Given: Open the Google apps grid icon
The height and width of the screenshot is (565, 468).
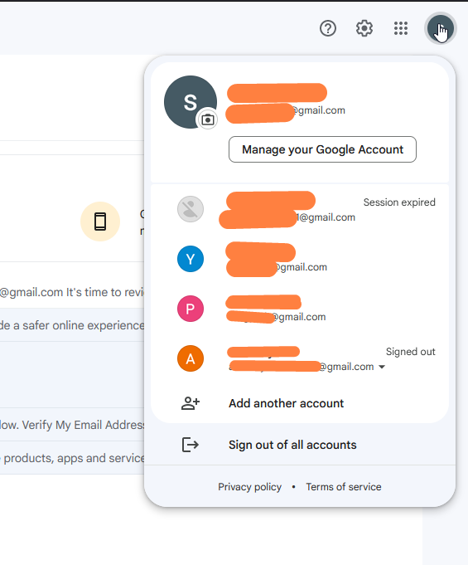Looking at the screenshot, I should coord(400,28).
